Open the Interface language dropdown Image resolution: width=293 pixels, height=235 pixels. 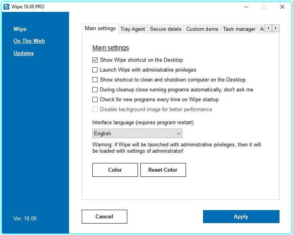pyautogui.click(x=137, y=133)
